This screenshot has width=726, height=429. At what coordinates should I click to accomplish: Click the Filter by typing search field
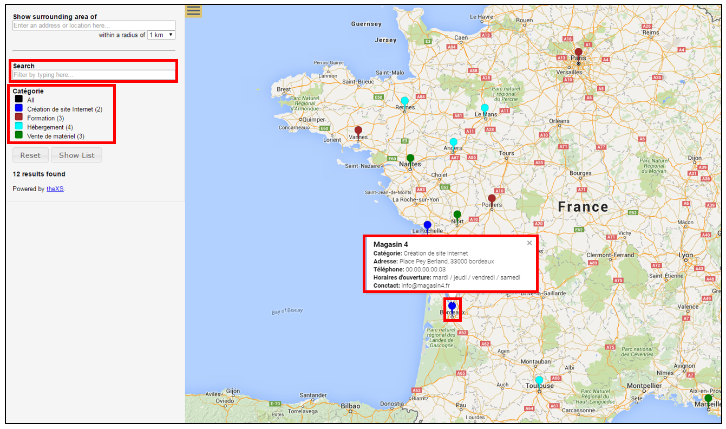(x=93, y=73)
